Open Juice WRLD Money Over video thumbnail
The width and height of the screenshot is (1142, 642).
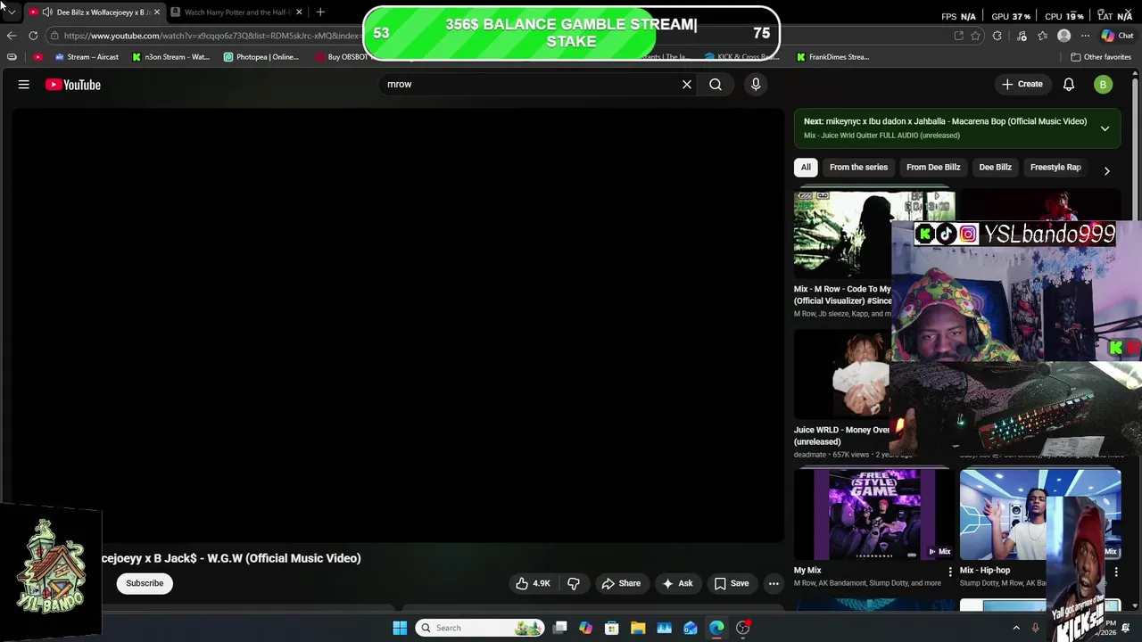[x=841, y=374]
